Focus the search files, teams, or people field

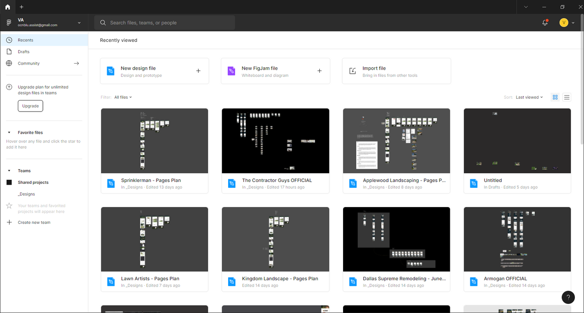point(165,23)
